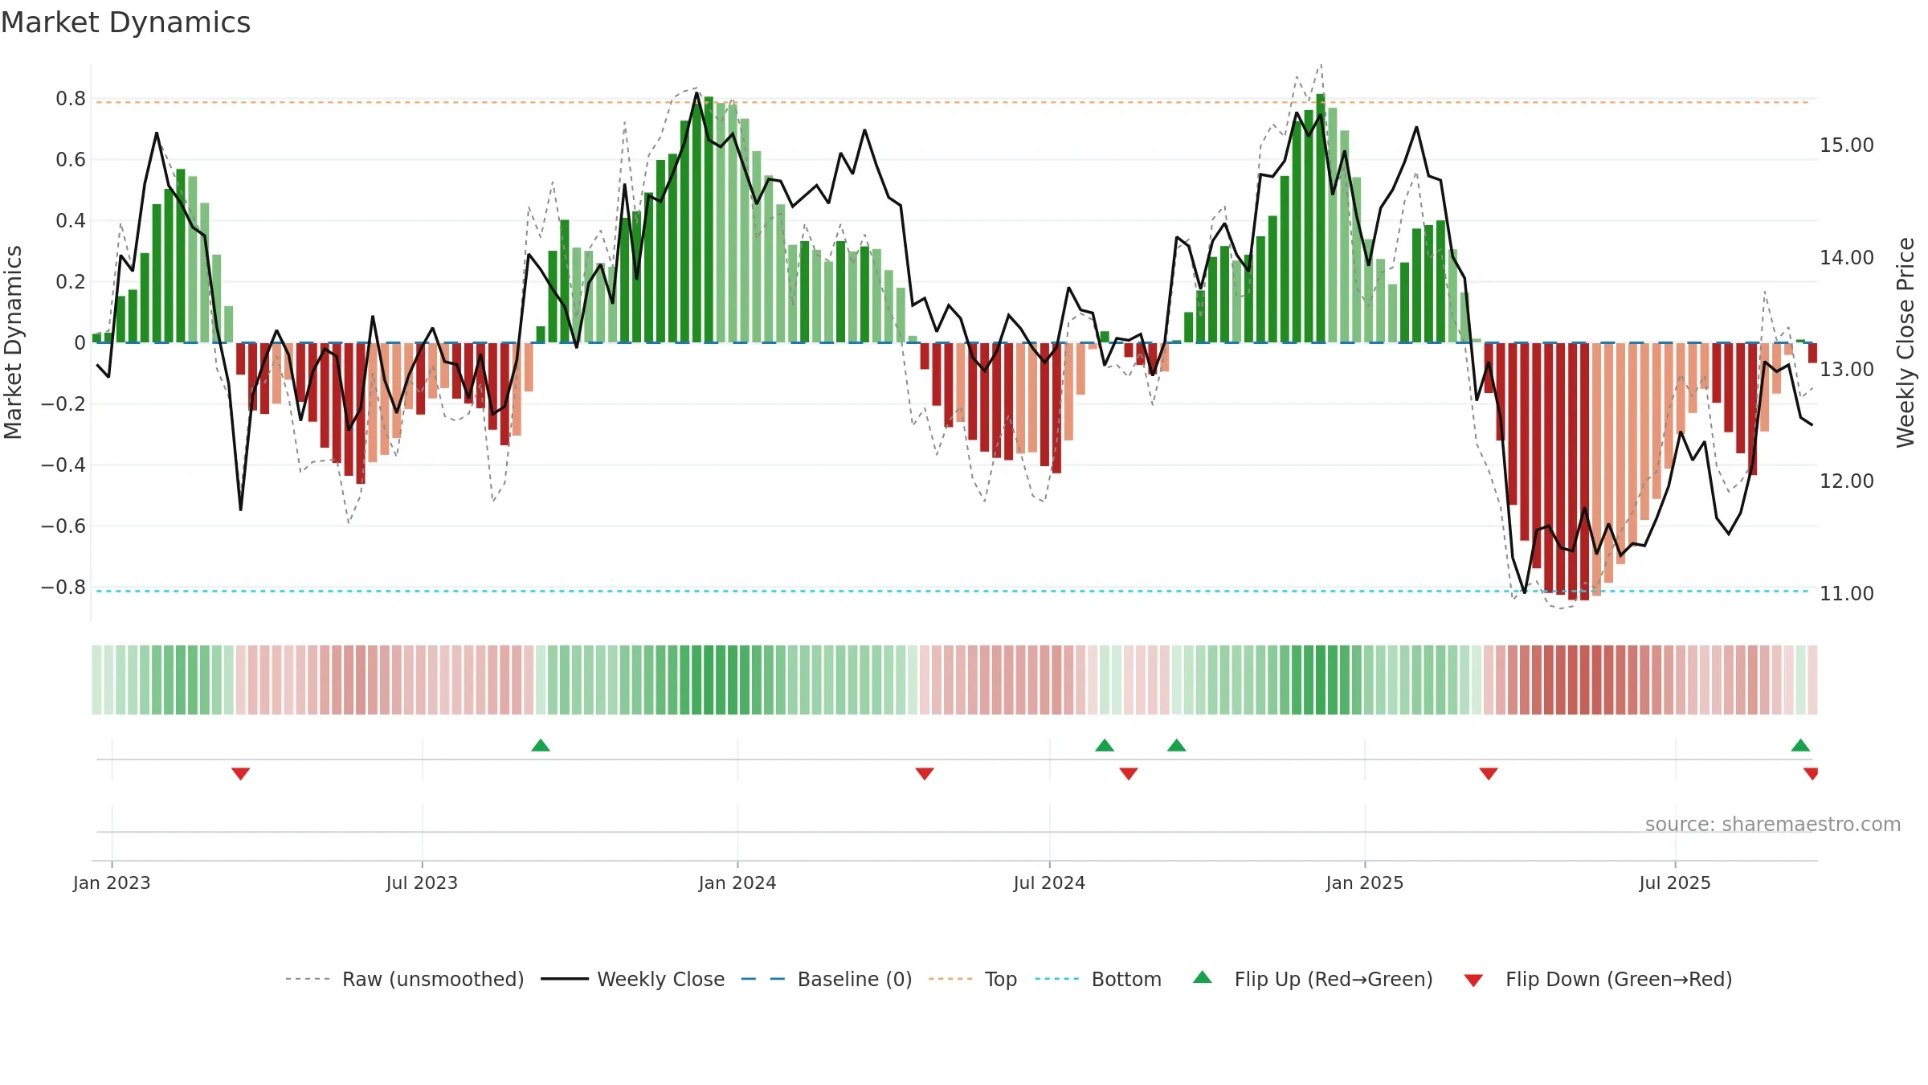This screenshot has width=1928, height=1085.
Task: Click the zero tick label on left axis
Action: [x=80, y=343]
